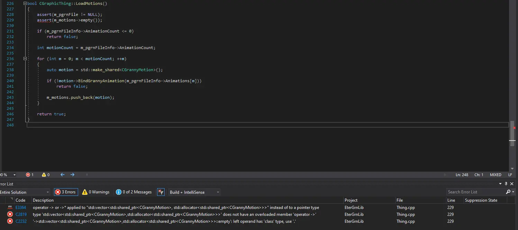The height and width of the screenshot is (230, 518).
Task: Sort errors by the File column header
Action: point(400,200)
